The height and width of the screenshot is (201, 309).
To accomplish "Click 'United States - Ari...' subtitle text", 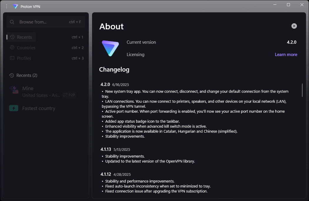I will coord(41,95).
